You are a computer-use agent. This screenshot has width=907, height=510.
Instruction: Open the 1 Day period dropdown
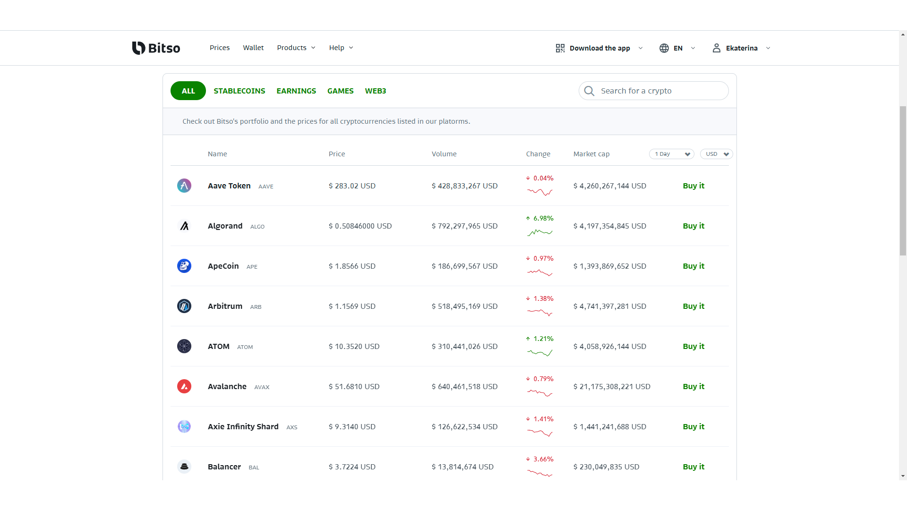coord(671,154)
